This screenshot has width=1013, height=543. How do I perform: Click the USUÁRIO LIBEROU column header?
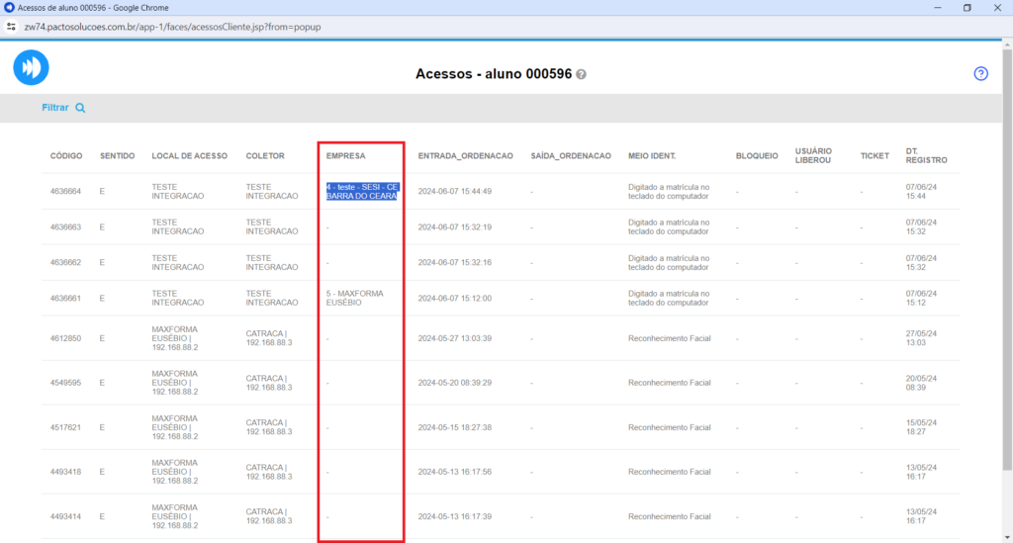[812, 154]
